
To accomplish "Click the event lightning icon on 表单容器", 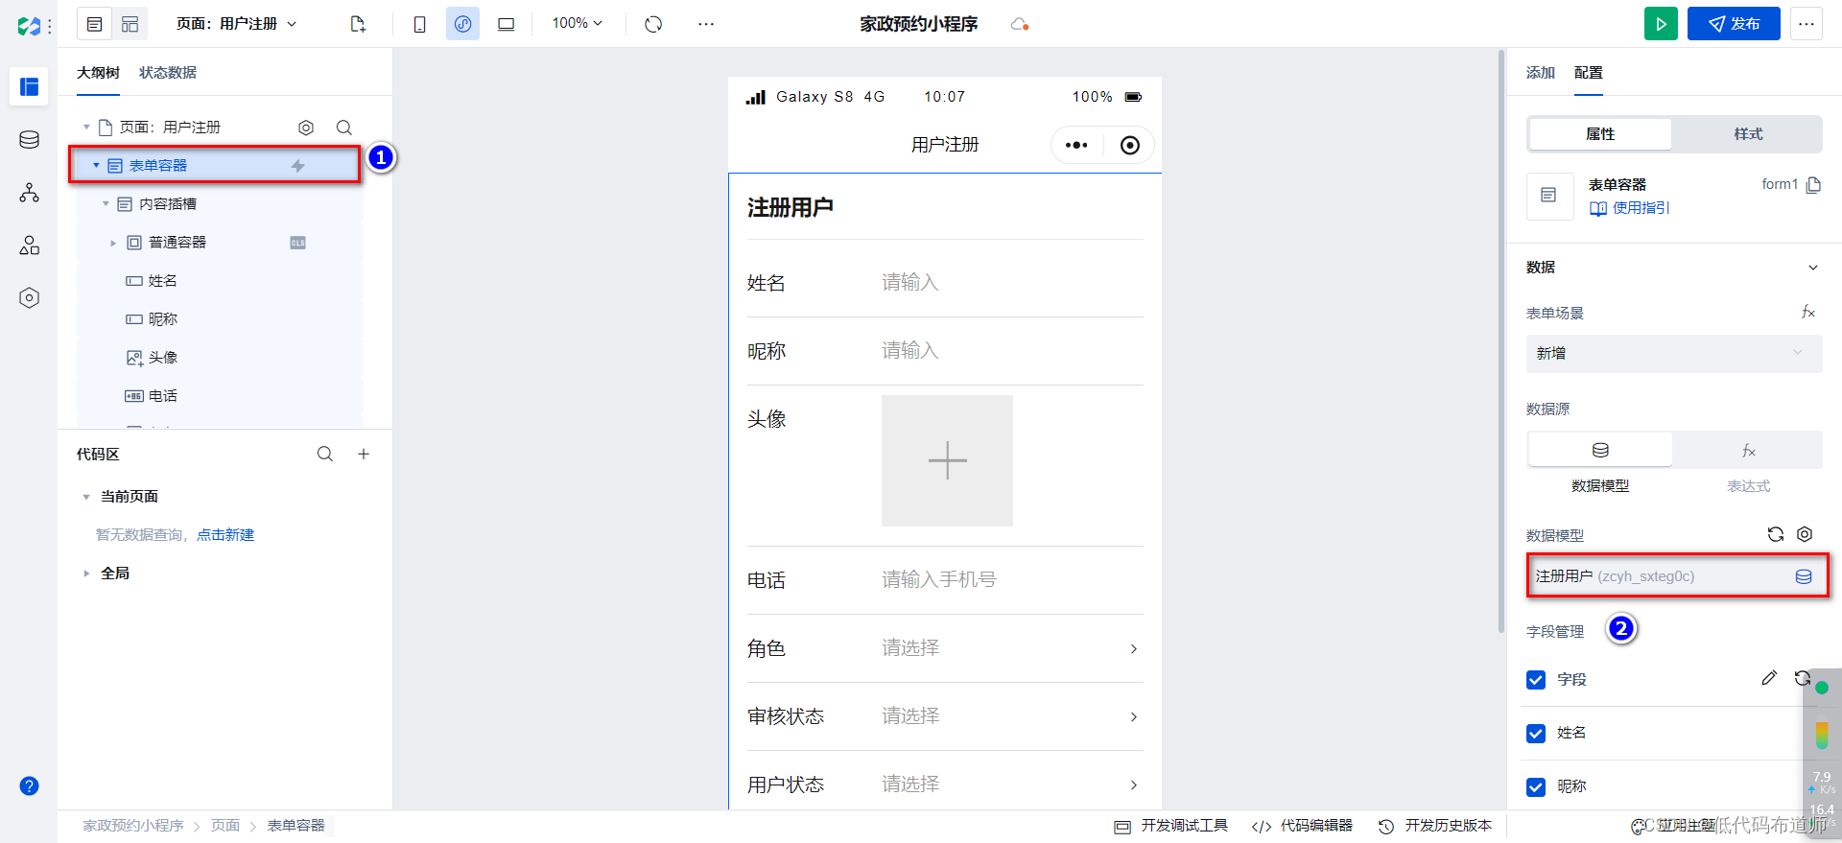I will (x=298, y=166).
